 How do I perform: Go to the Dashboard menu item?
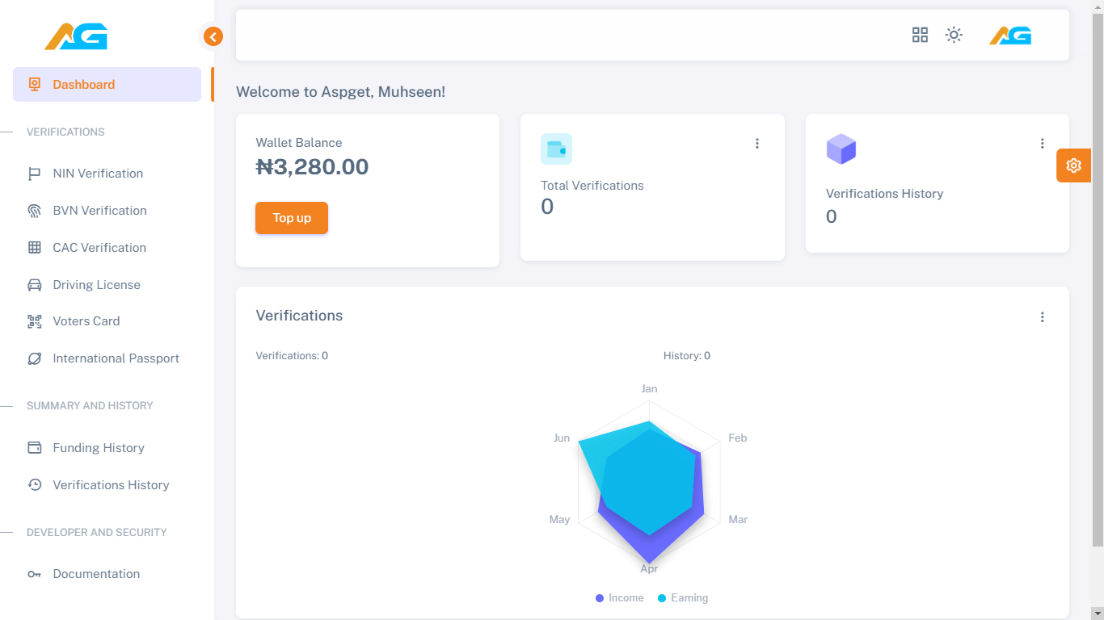click(x=83, y=84)
